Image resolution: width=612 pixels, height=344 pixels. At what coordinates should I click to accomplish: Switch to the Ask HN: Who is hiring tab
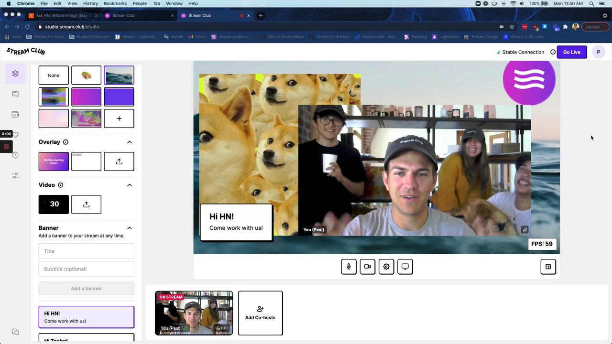[63, 15]
